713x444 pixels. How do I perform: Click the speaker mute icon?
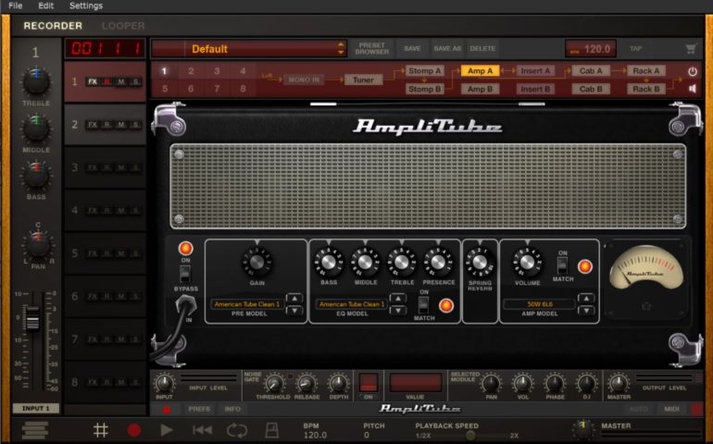[692, 89]
